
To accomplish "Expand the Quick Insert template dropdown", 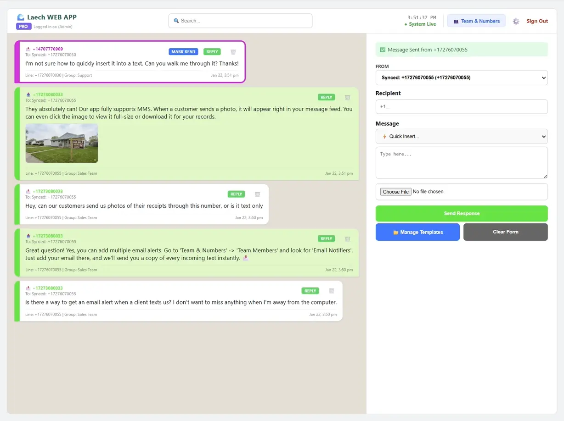I will (x=461, y=136).
